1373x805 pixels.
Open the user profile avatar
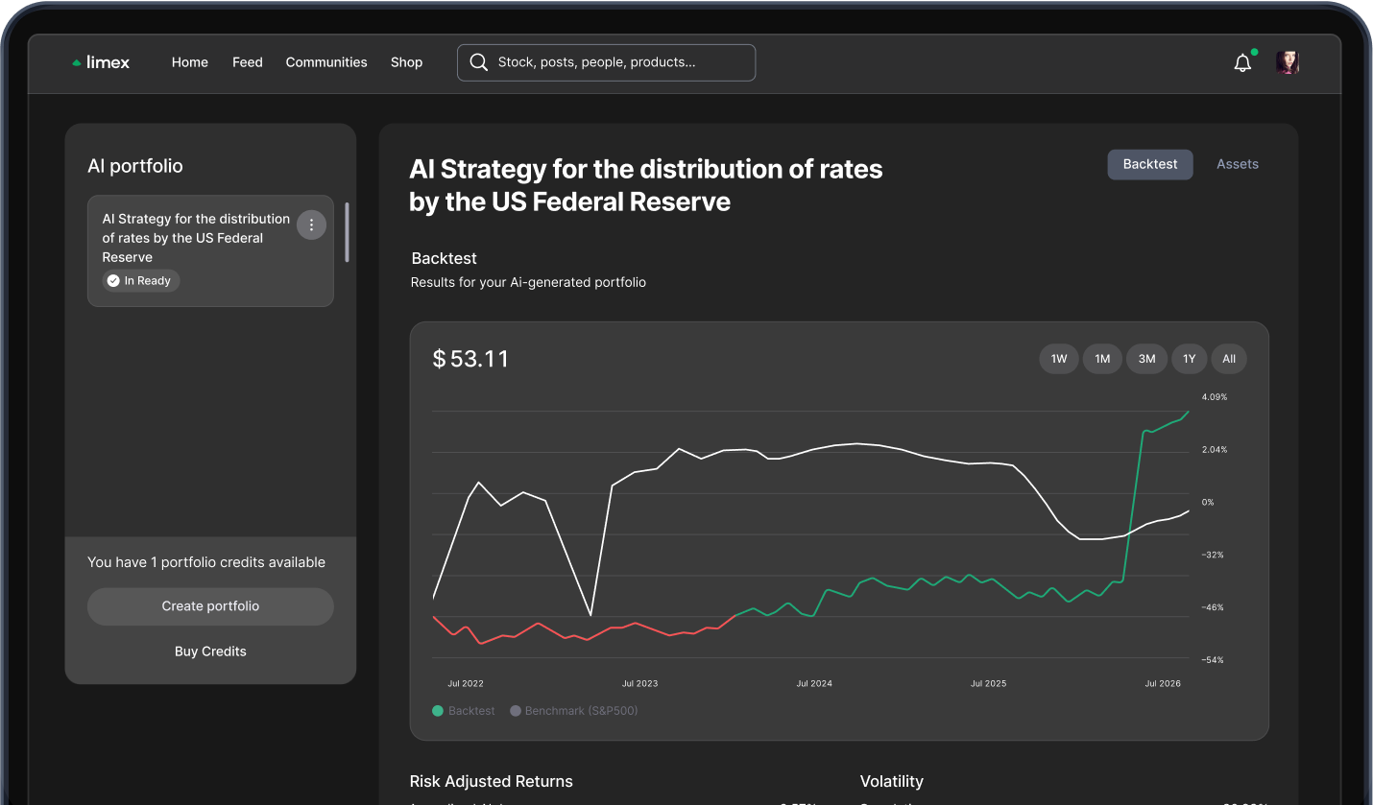pyautogui.click(x=1287, y=63)
